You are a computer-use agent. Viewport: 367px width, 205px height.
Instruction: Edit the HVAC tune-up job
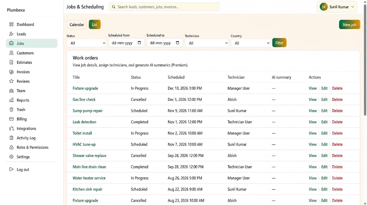click(324, 144)
